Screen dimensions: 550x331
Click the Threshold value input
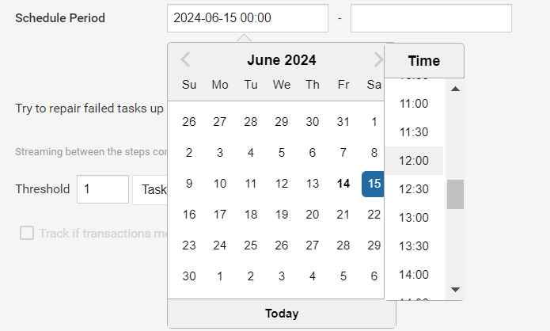coord(103,189)
